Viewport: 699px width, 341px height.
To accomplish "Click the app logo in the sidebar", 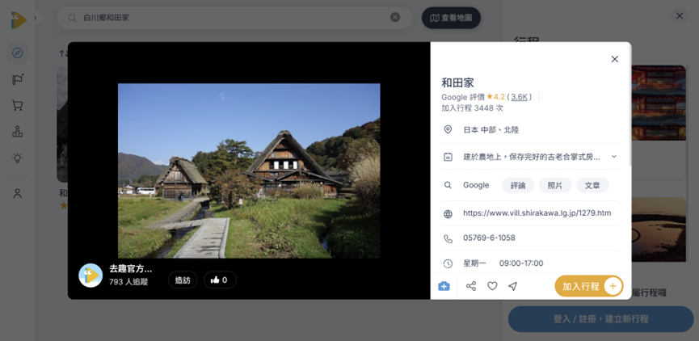I will click(x=19, y=19).
